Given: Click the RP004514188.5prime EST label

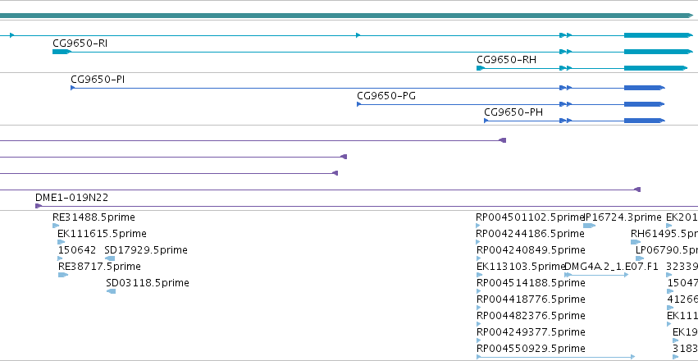Looking at the screenshot, I should coord(531,283).
